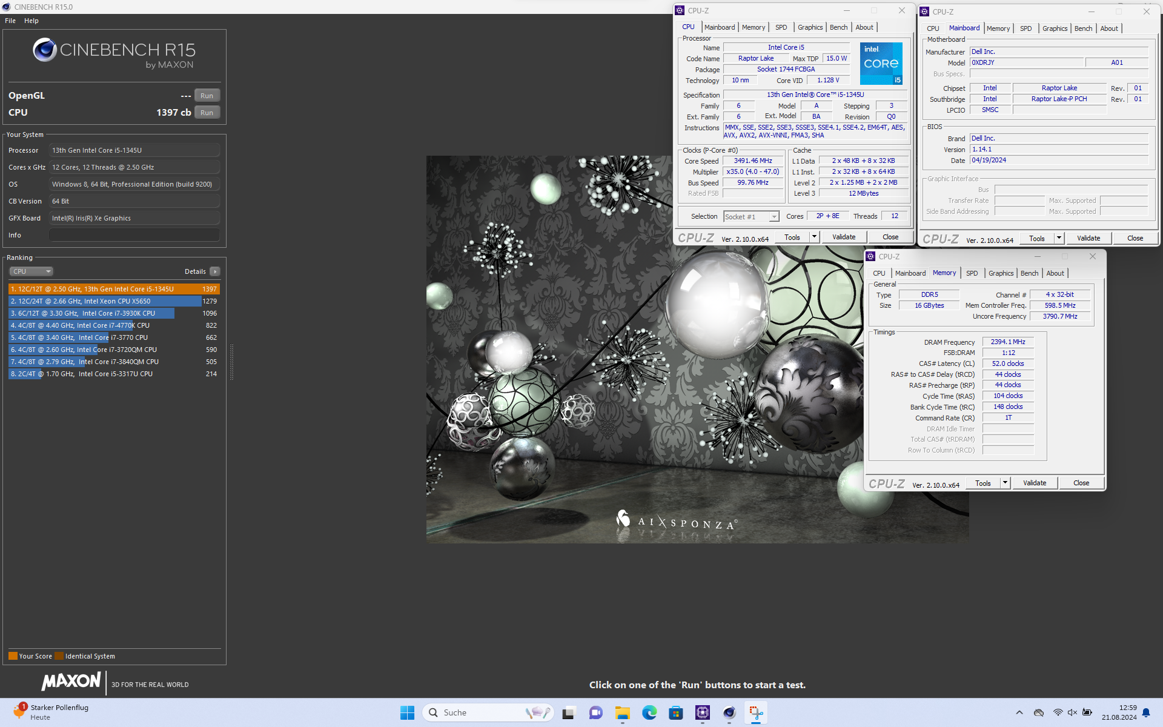The height and width of the screenshot is (727, 1163).
Task: Click Tools button in CPU-Z Memory window
Action: (x=983, y=483)
